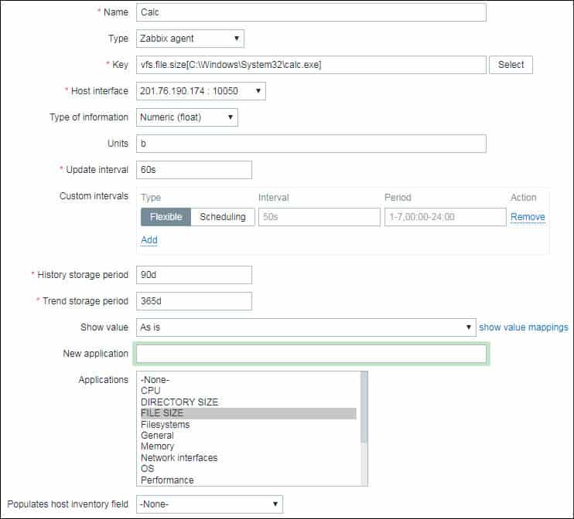Click the Update interval field showing 60s
The width and height of the screenshot is (574, 519).
point(194,170)
